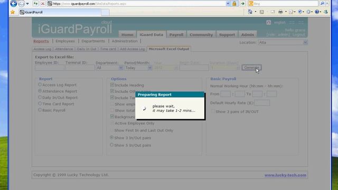This screenshot has height=190, width=338.
Task: Open the Page menu toolbar icon
Action: pos(291,12)
